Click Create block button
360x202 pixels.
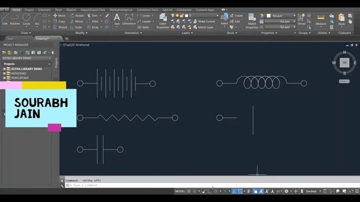pyautogui.click(x=236, y=16)
